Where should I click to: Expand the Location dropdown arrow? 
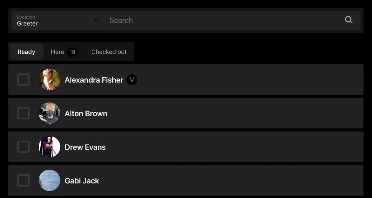point(96,20)
